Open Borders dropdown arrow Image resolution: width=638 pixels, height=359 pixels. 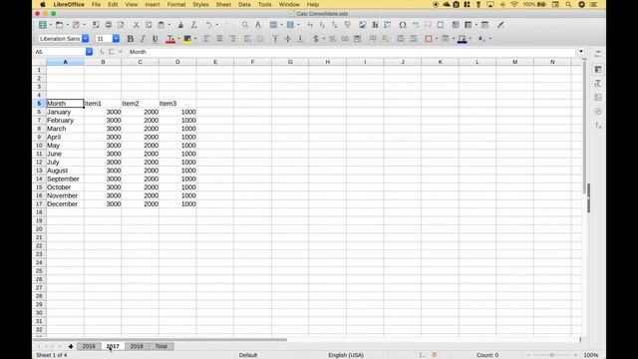(437, 39)
